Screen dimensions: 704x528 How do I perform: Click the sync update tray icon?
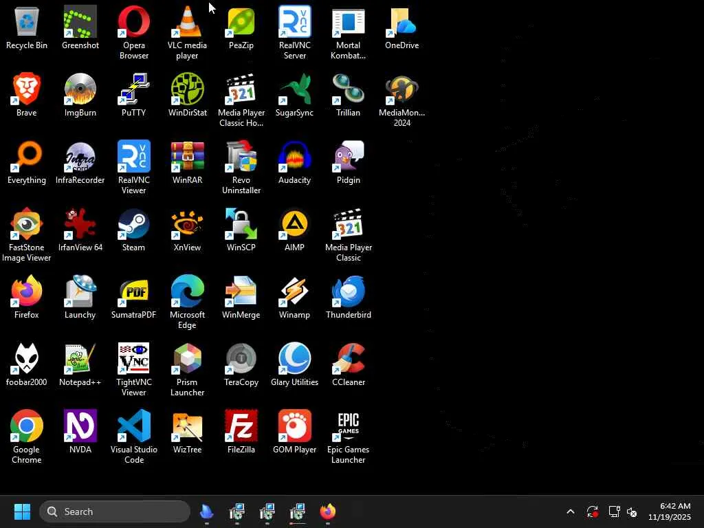pos(592,511)
